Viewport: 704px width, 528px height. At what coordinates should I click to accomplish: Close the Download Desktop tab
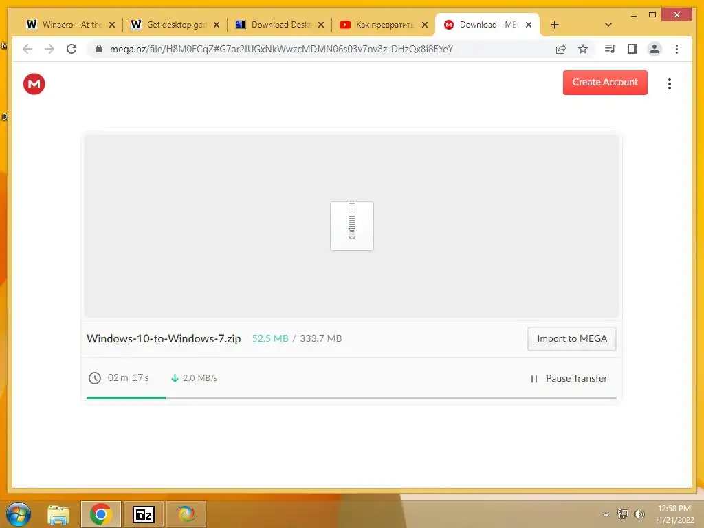(321, 25)
